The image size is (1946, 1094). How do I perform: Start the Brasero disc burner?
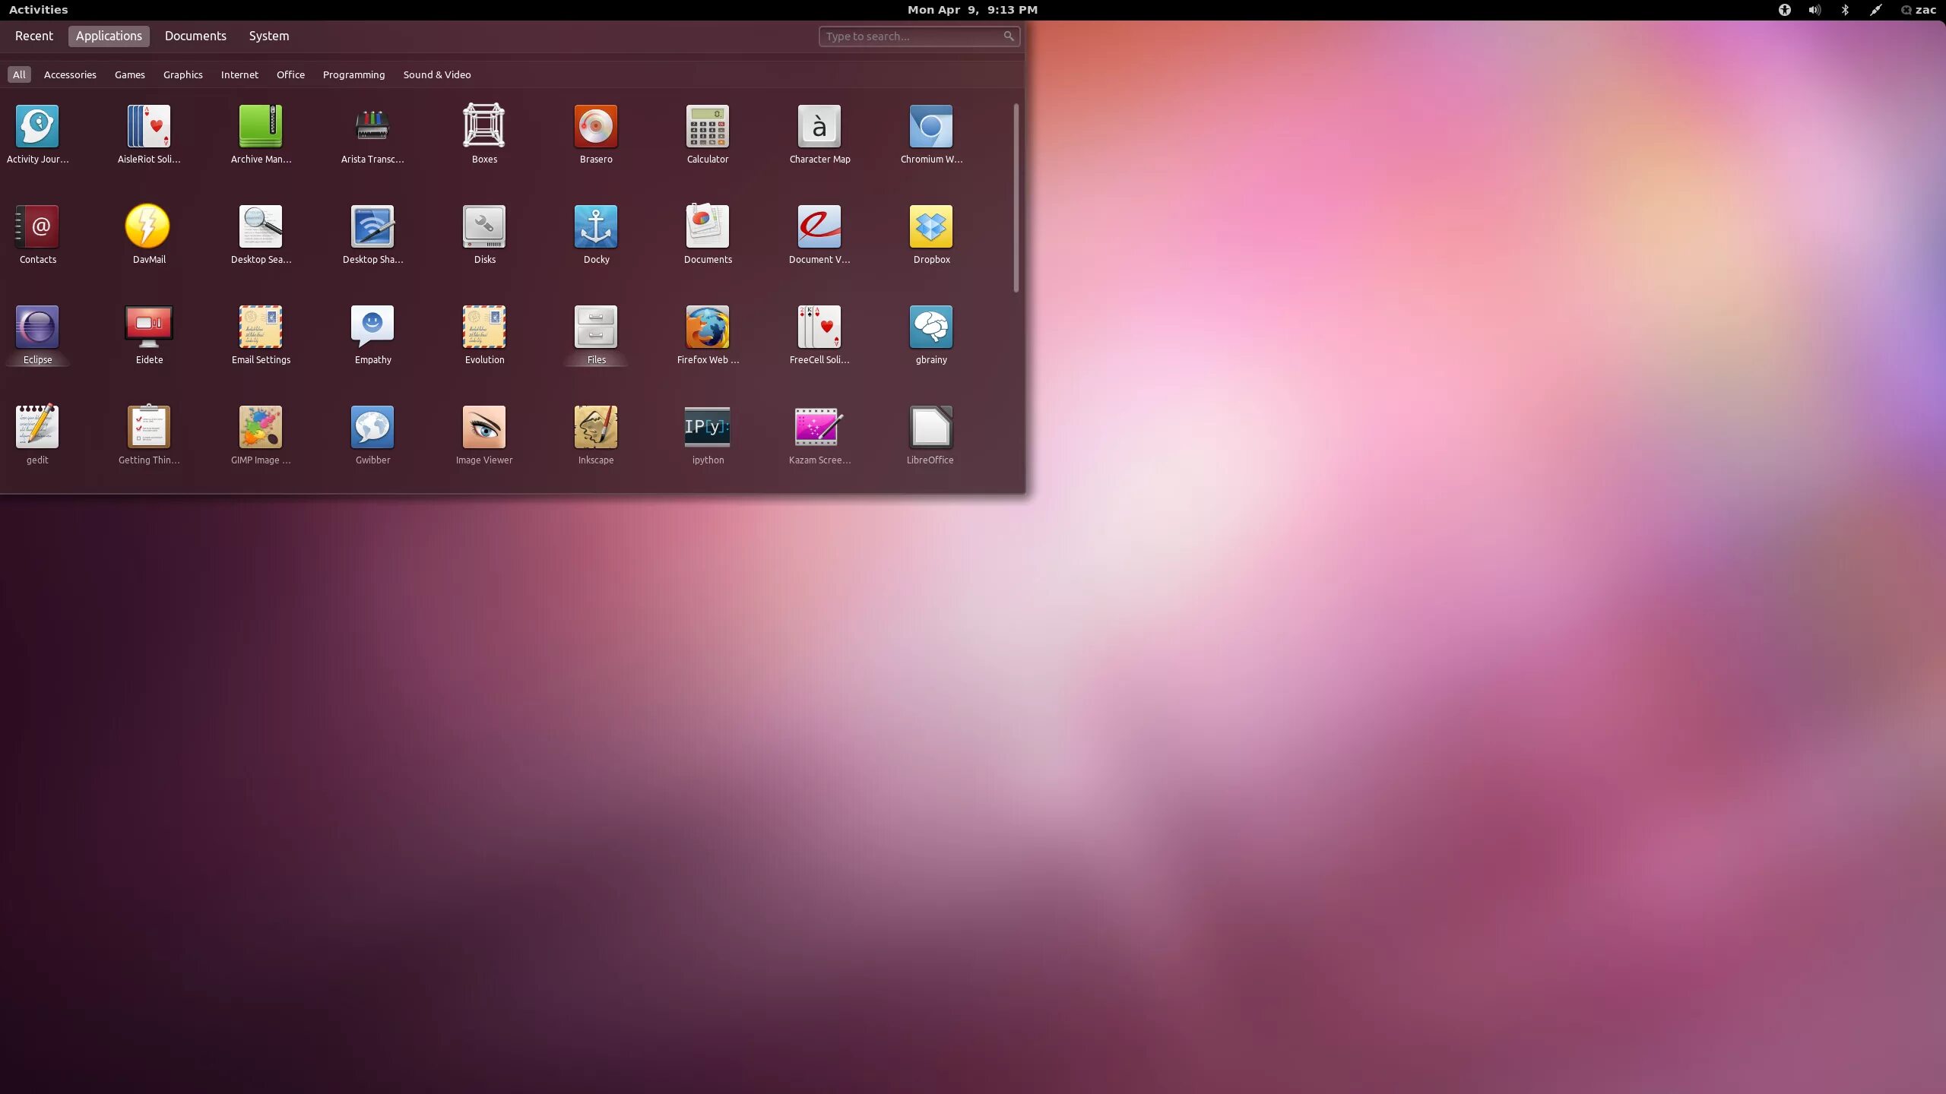(x=595, y=126)
